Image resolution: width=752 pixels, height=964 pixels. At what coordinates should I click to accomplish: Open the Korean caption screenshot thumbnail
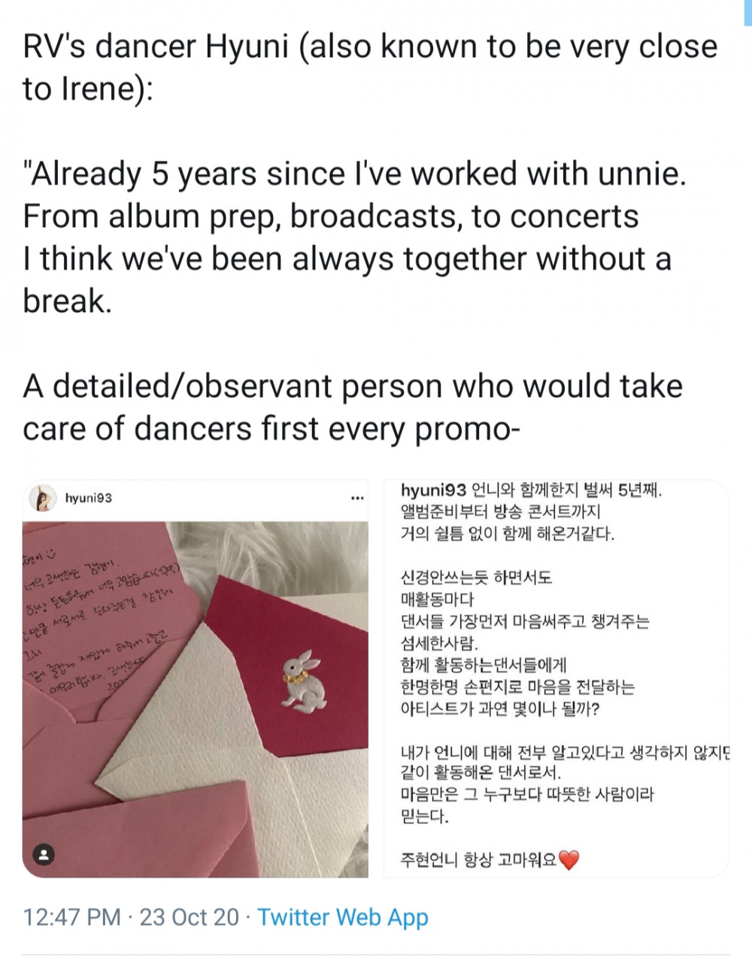tap(556, 678)
